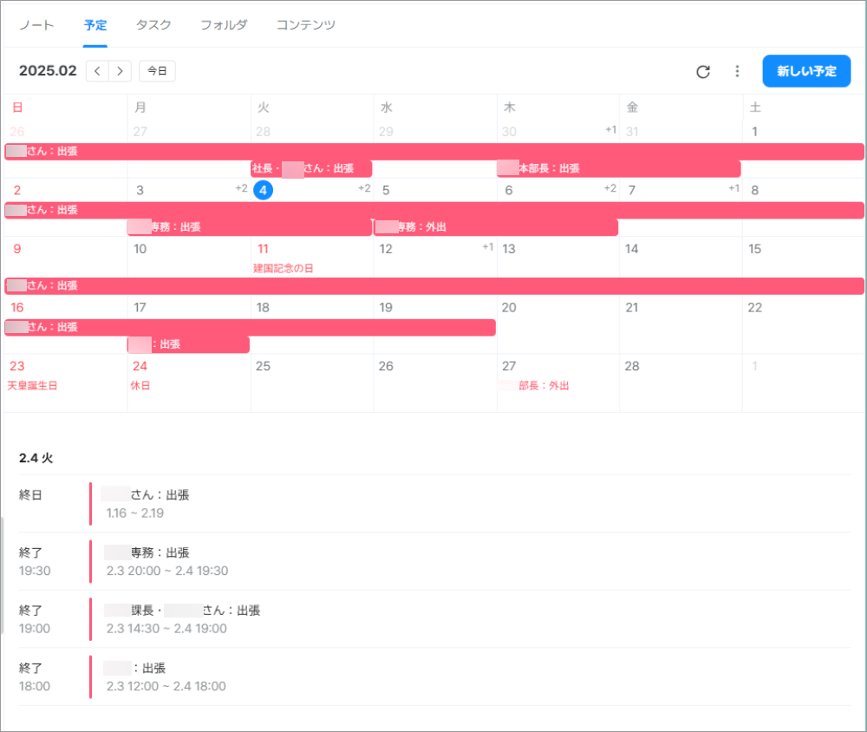Click the refresh calendar icon
The width and height of the screenshot is (867, 732).
pos(703,72)
